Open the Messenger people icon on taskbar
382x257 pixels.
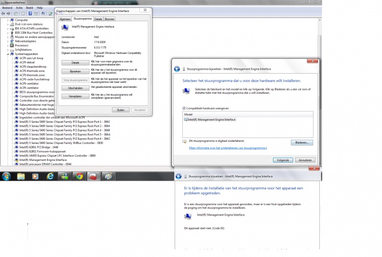click(x=65, y=176)
